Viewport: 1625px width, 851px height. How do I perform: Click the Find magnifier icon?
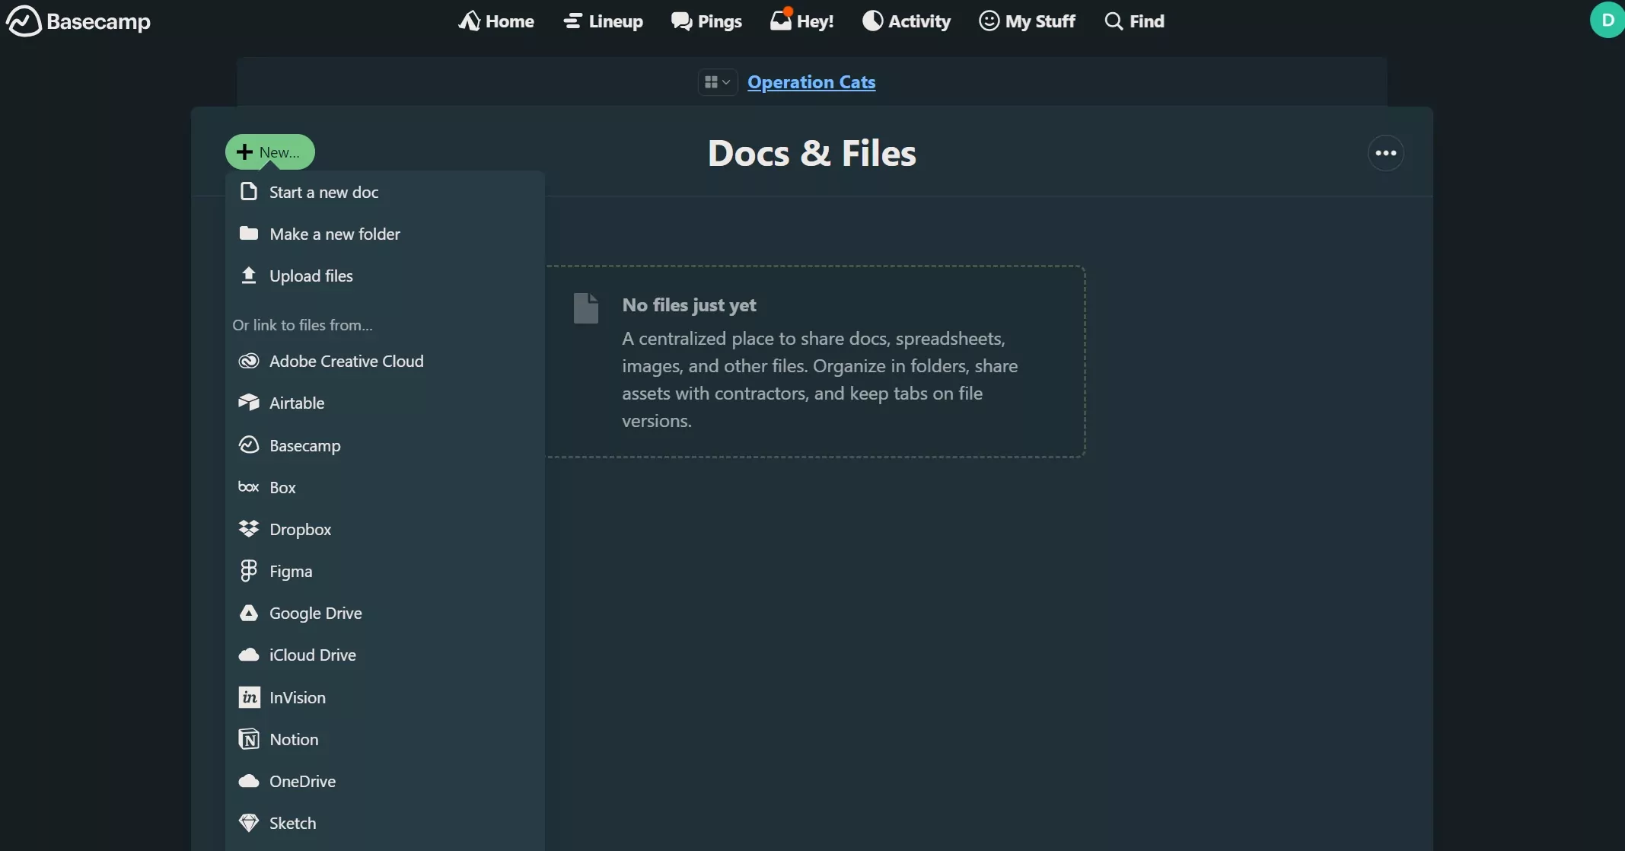(1114, 21)
